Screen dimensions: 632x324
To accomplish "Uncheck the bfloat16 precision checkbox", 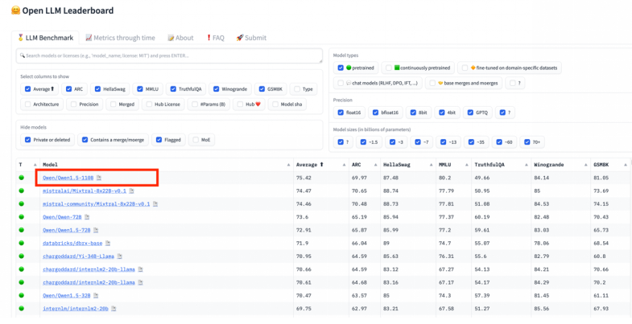I will [376, 113].
